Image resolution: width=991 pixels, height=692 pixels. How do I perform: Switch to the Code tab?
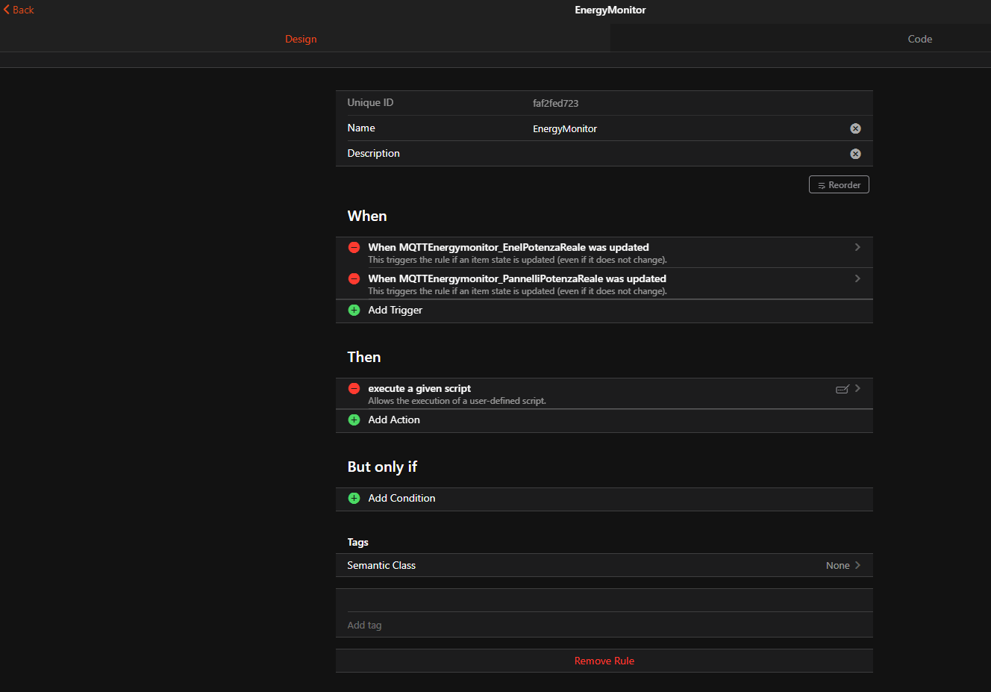919,39
